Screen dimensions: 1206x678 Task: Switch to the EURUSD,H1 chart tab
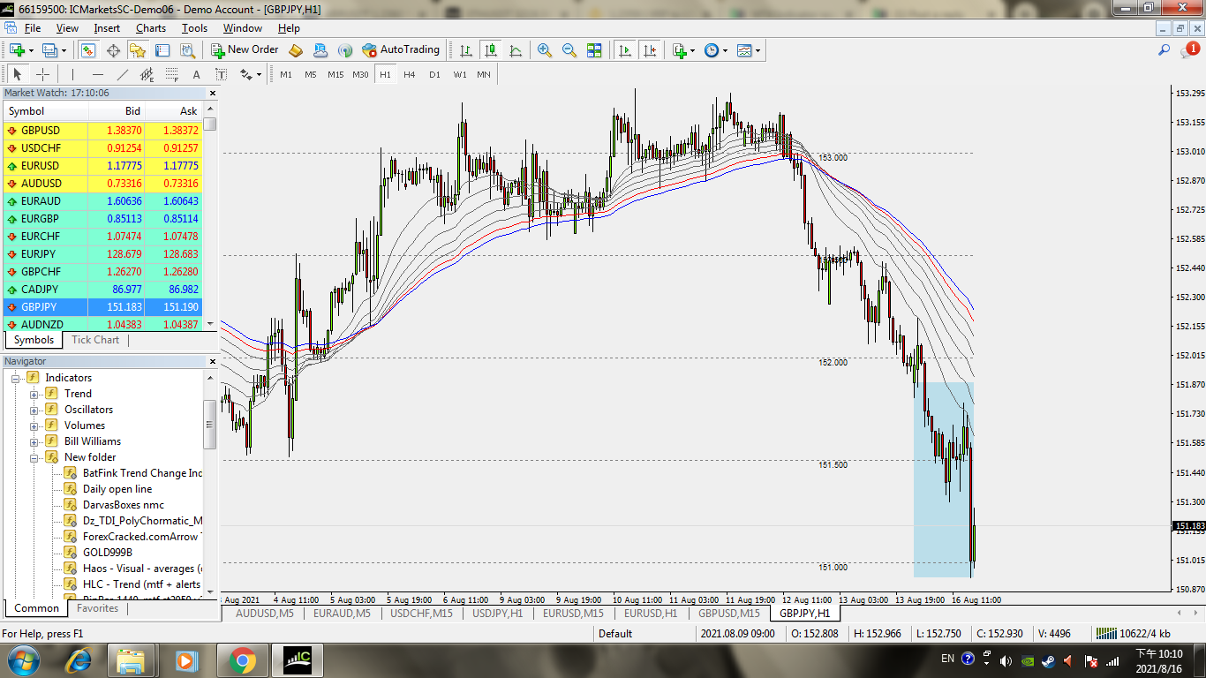click(x=650, y=613)
